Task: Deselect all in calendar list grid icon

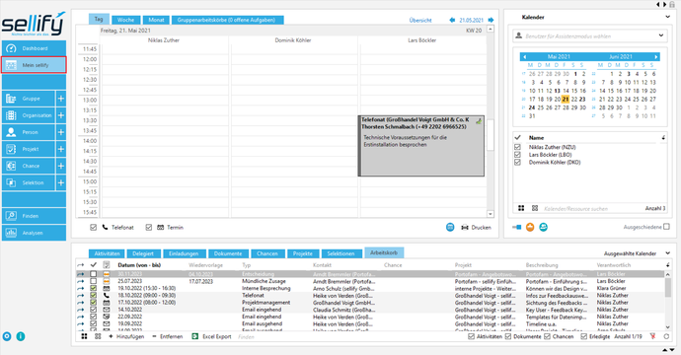Action: pyautogui.click(x=535, y=208)
